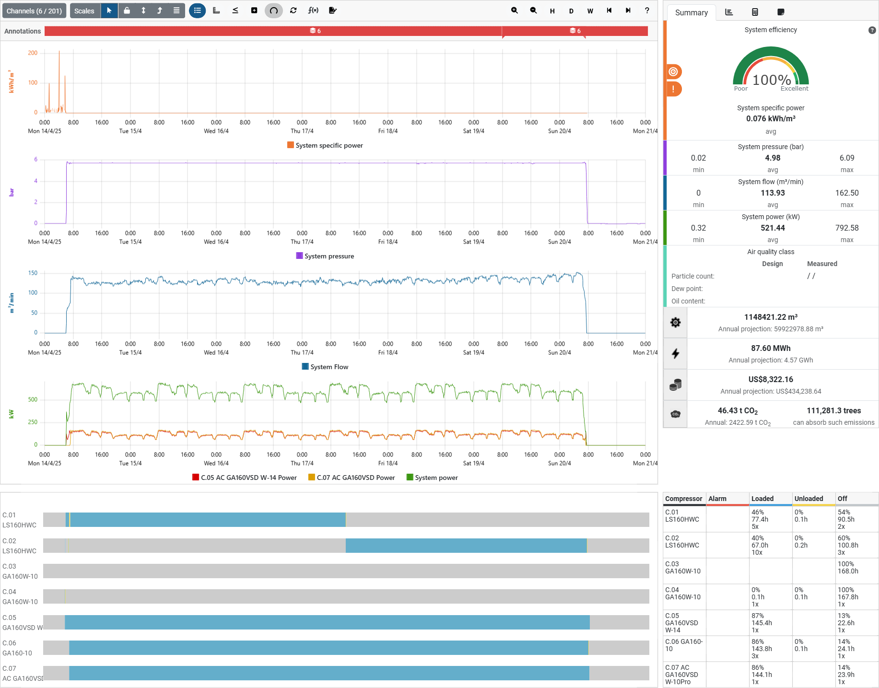Click the zoom out magnifier icon

click(x=533, y=11)
